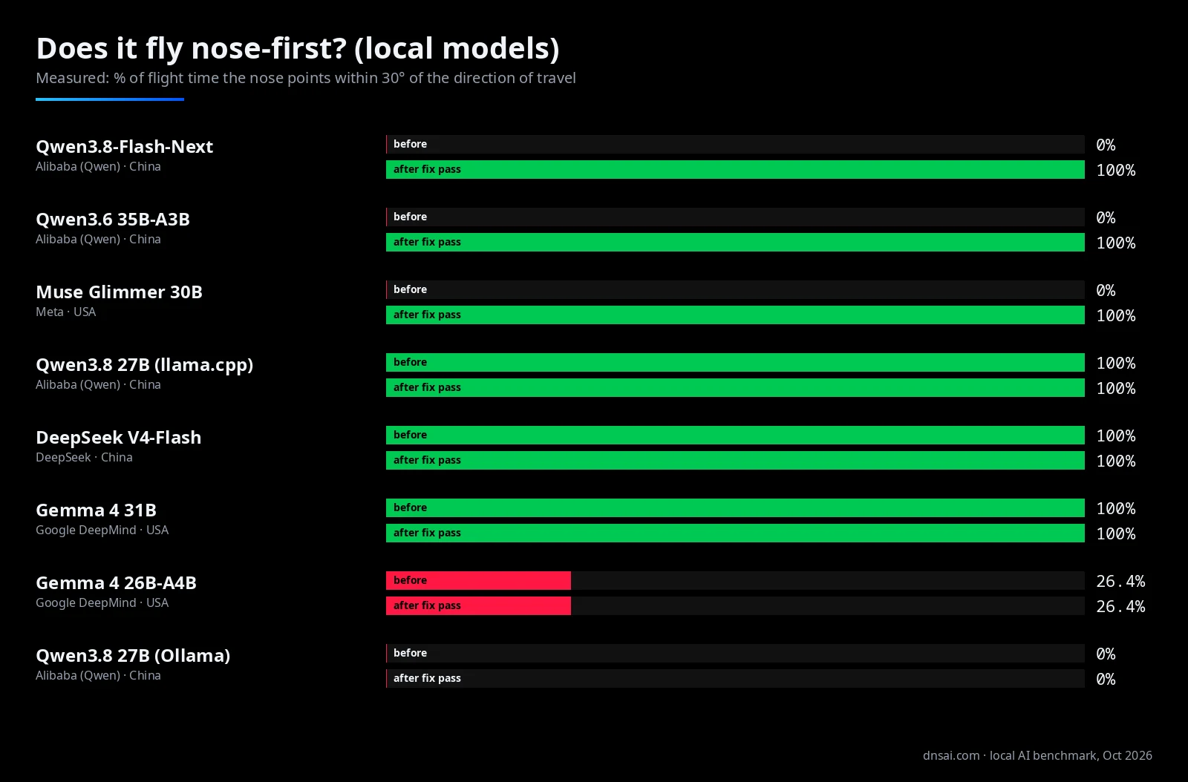Viewport: 1188px width, 782px height.
Task: Click the 0% before value for Muse Glimmer 30B
Action: pyautogui.click(x=1106, y=290)
